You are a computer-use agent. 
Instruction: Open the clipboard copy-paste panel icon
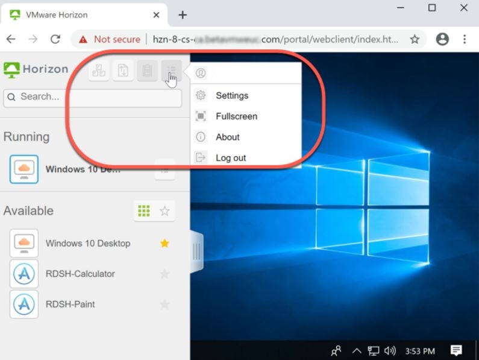(146, 71)
